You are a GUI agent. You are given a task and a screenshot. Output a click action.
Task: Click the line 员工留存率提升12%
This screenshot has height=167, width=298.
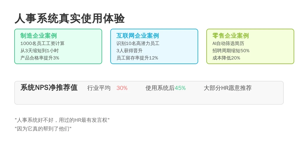coord(137,58)
